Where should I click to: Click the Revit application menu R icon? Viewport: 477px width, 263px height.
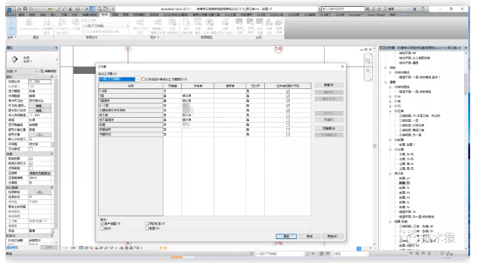click(x=10, y=11)
